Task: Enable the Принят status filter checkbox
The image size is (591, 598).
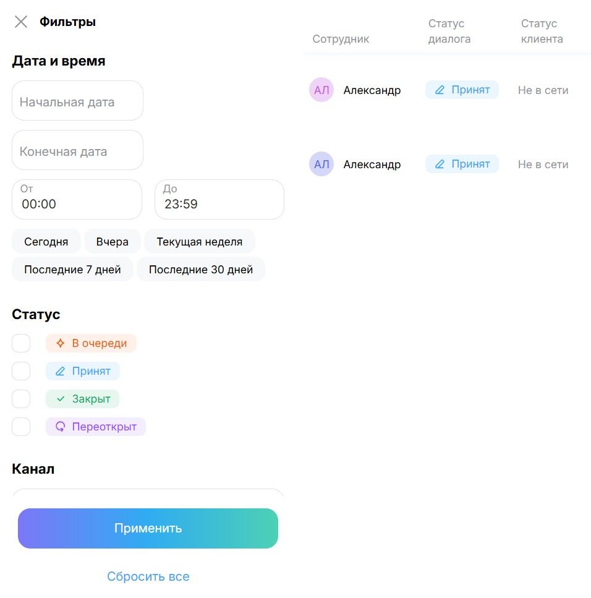Action: (x=21, y=371)
